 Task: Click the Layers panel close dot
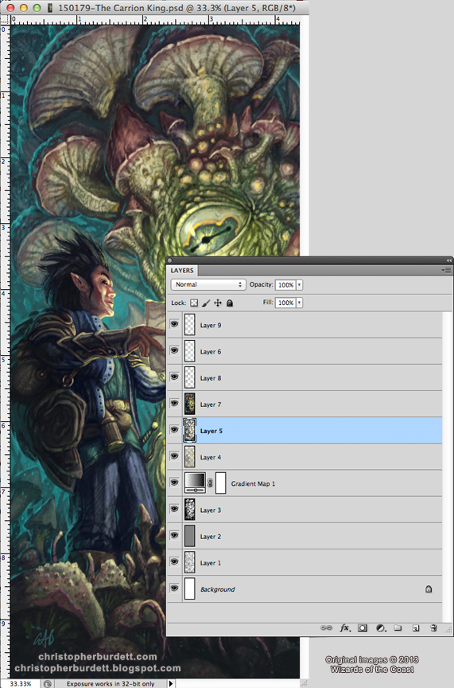[170, 260]
